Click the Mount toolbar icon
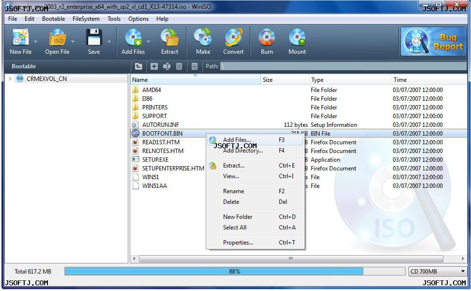 click(x=297, y=38)
